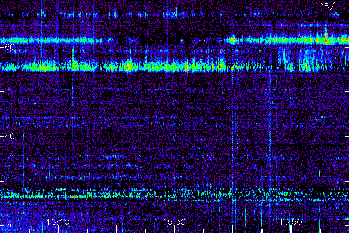Click the 60 frequency axis label
349x233 pixels.
10,47
